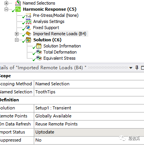Click the Solution folder icon
144x145 pixels.
point(28,40)
